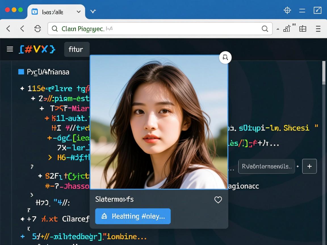Select the fitur tab
327x245 pixels.
click(x=76, y=49)
